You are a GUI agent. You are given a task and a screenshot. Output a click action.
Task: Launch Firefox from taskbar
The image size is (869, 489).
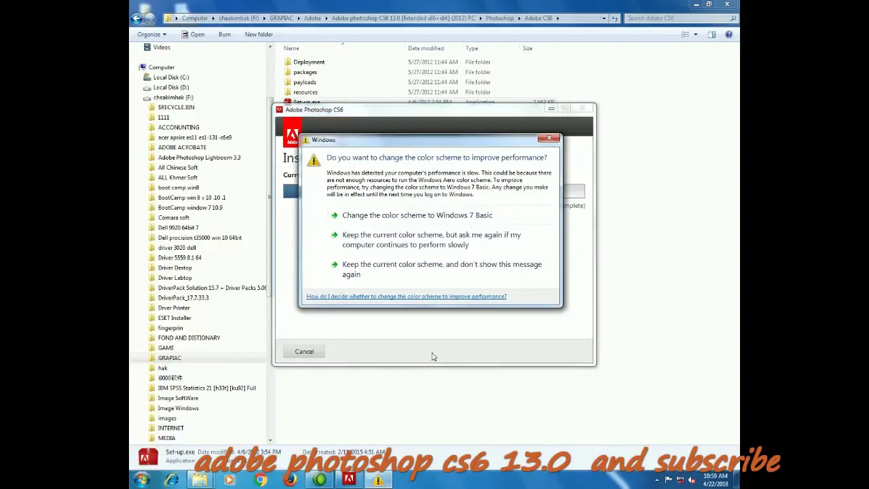click(290, 480)
